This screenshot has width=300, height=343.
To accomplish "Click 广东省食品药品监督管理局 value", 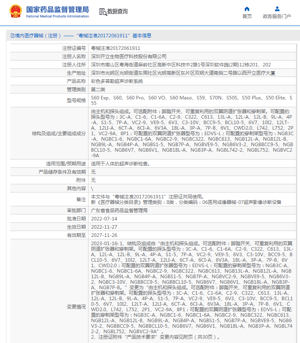I will (x=120, y=211).
